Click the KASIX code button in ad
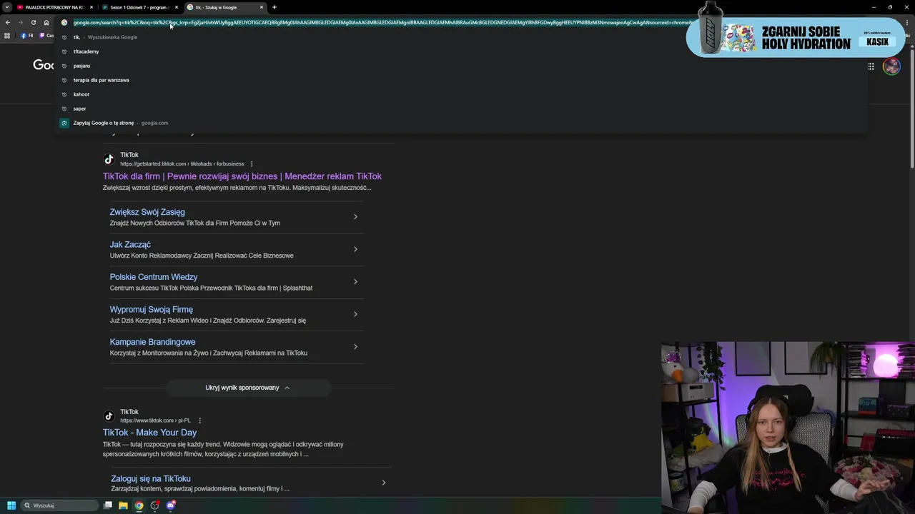 (x=878, y=42)
